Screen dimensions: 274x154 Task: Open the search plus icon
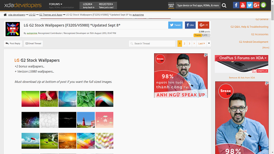click(171, 5)
